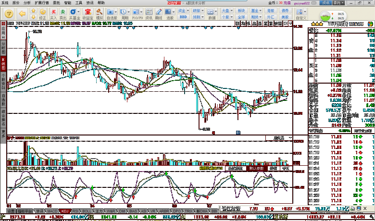The image size is (375, 221).
Task: Open the 分析 menu
Action: pyautogui.click(x=27, y=2)
